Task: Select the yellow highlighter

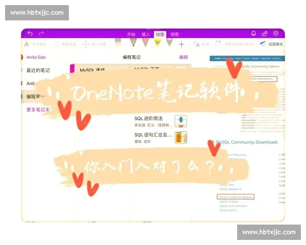Action: [158, 42]
